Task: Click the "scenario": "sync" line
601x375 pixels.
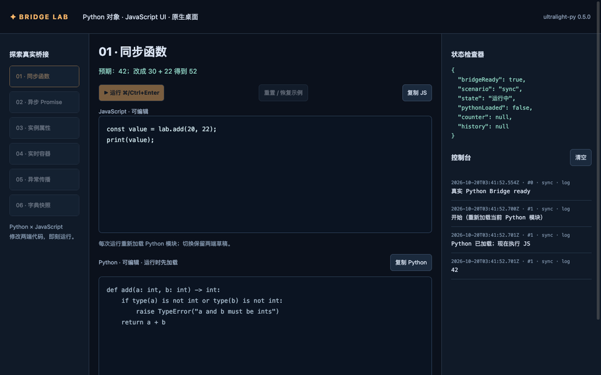Action: [x=490, y=89]
